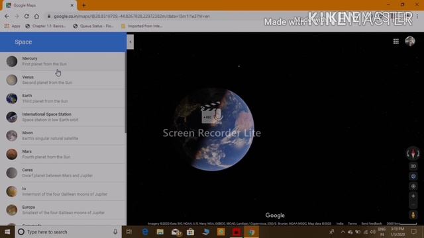Zoom out with the minus button
The image size is (424, 238).
pyautogui.click(x=413, y=204)
